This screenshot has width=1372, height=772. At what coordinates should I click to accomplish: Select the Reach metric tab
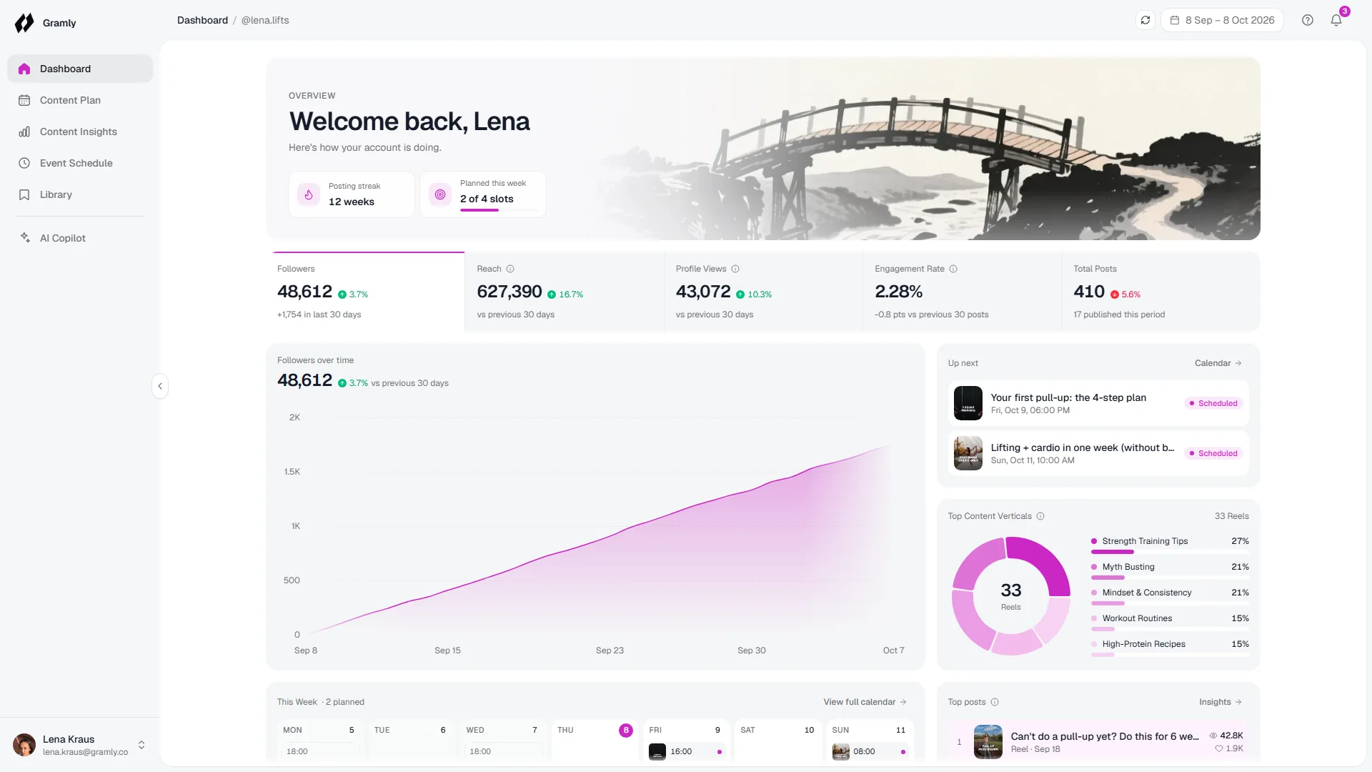coord(565,292)
